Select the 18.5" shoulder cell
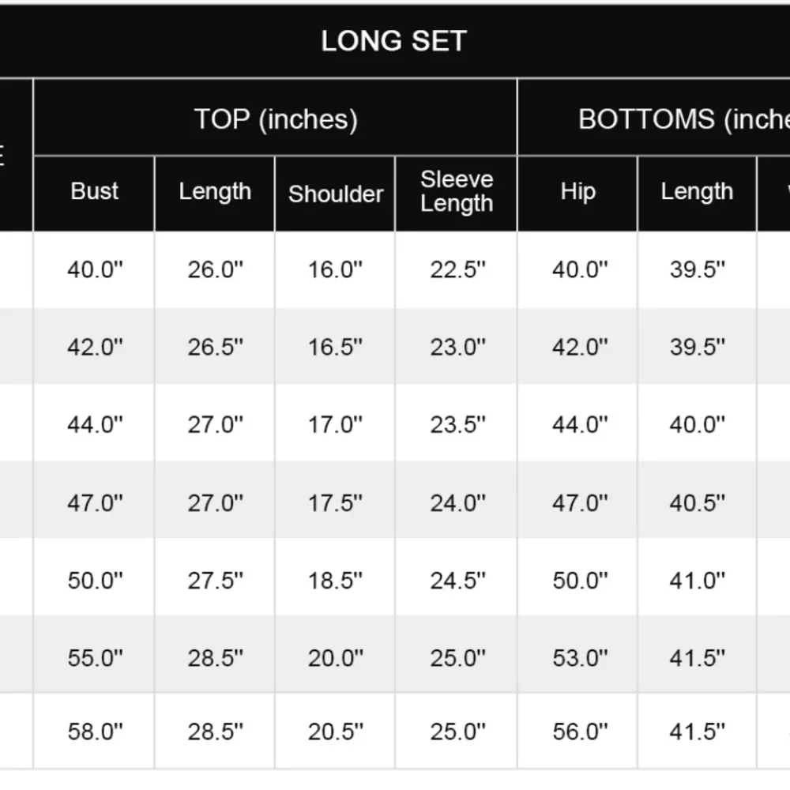The height and width of the screenshot is (790, 790). [x=336, y=581]
